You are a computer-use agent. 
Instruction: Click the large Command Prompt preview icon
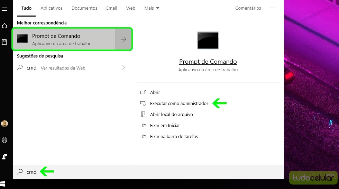coord(208,41)
